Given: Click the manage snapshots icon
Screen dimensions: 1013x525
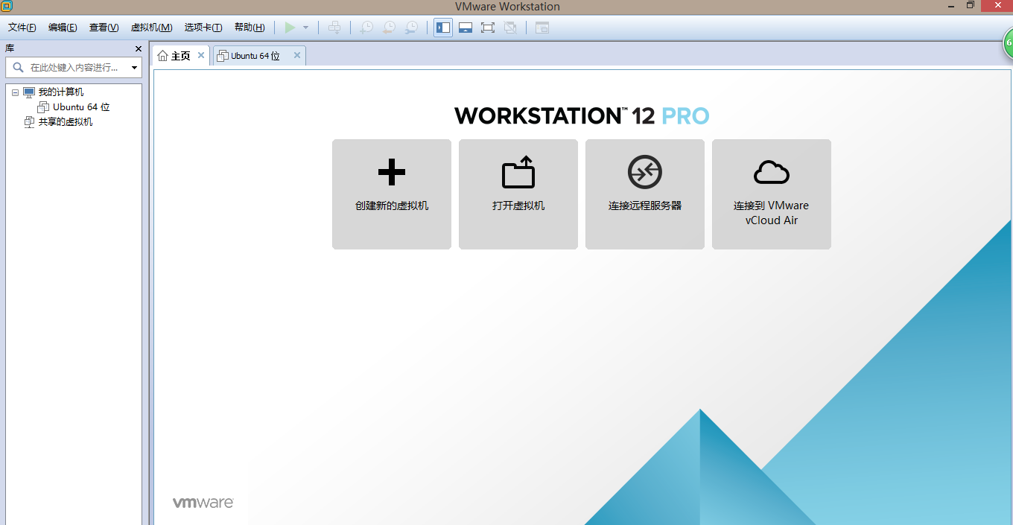Looking at the screenshot, I should pyautogui.click(x=411, y=28).
